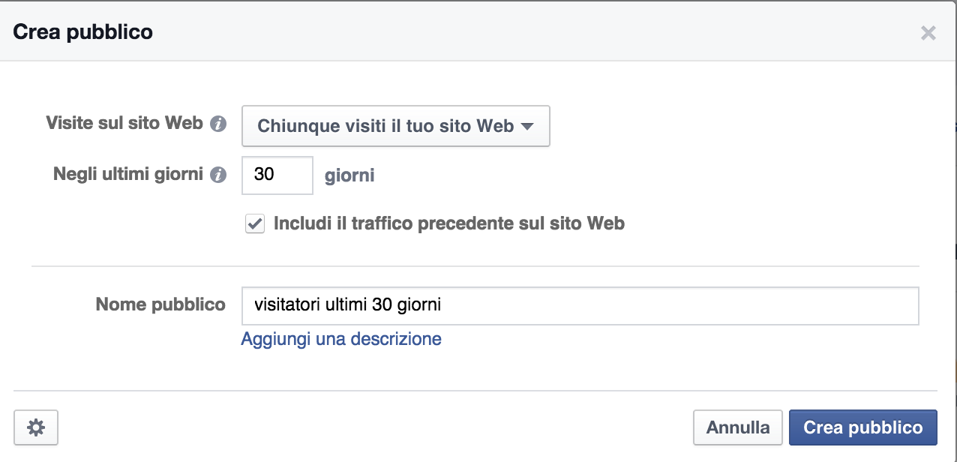Click the info icon beside Visite sul sito Web
Screen dimensions: 957x462
coord(218,124)
